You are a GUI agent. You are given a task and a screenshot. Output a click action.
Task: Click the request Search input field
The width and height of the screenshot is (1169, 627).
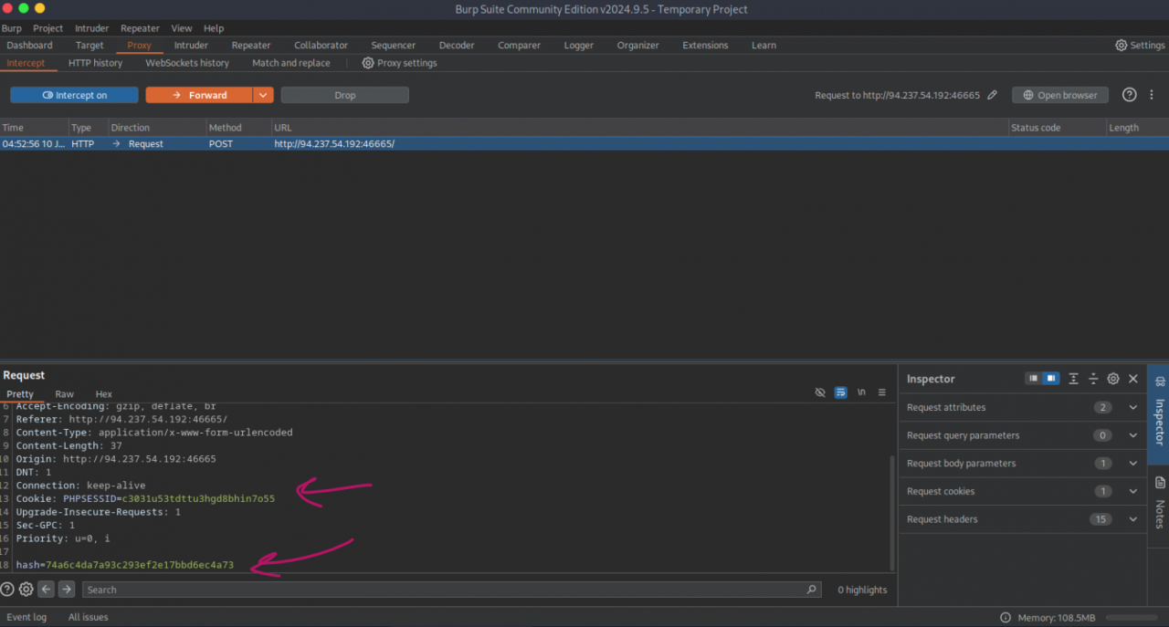[451, 590]
